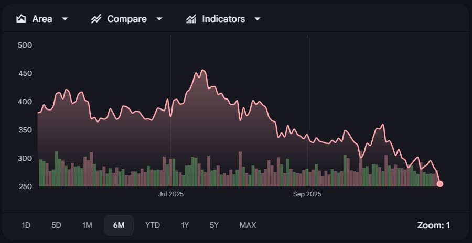Click the Jul 2025 axis label
Screen dimensions: 472x243
tap(171, 194)
